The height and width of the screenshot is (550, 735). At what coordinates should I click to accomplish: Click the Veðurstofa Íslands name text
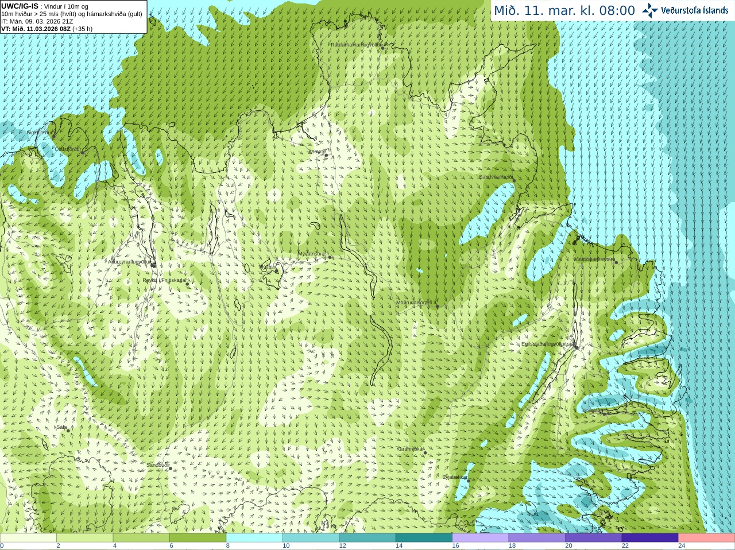pyautogui.click(x=695, y=10)
